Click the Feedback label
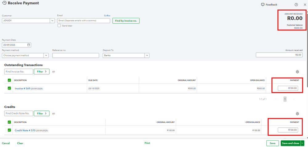This screenshot has height=147, width=308. tap(271, 5)
